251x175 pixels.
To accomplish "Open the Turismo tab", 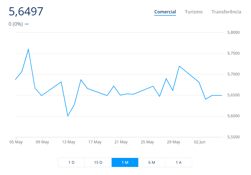I will pos(194,12).
